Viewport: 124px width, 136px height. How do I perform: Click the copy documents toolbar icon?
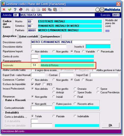50,9
